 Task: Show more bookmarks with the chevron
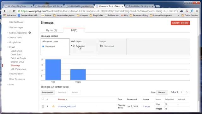tap(178, 16)
